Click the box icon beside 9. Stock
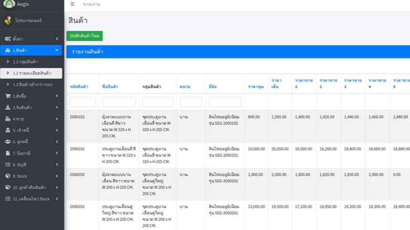 point(8,176)
